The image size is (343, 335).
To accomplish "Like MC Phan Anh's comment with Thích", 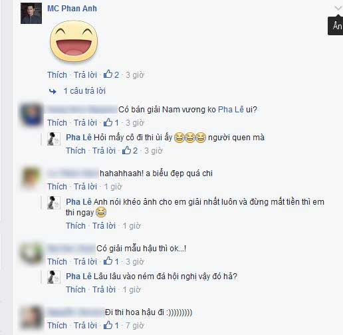I will click(57, 74).
